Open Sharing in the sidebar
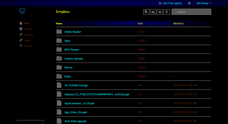This screenshot has height=124, width=228. [x=28, y=34]
